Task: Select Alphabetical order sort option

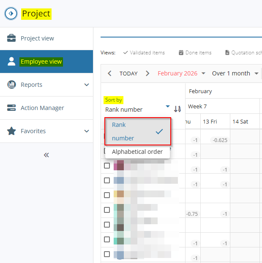Action: click(x=137, y=152)
